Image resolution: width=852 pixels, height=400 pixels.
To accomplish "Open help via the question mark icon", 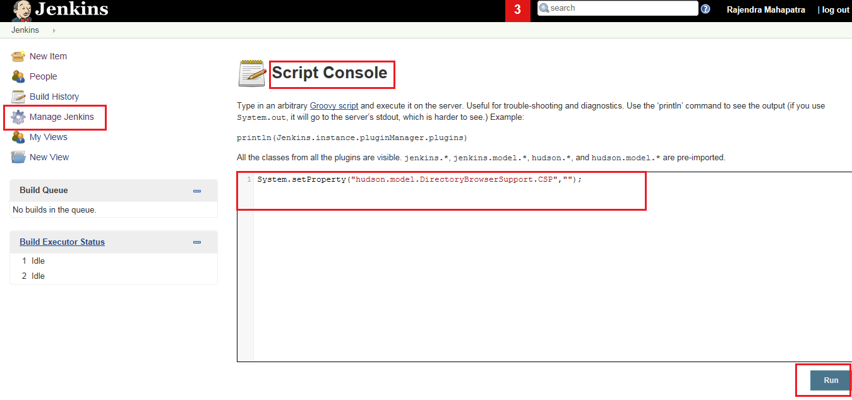I will coord(705,8).
